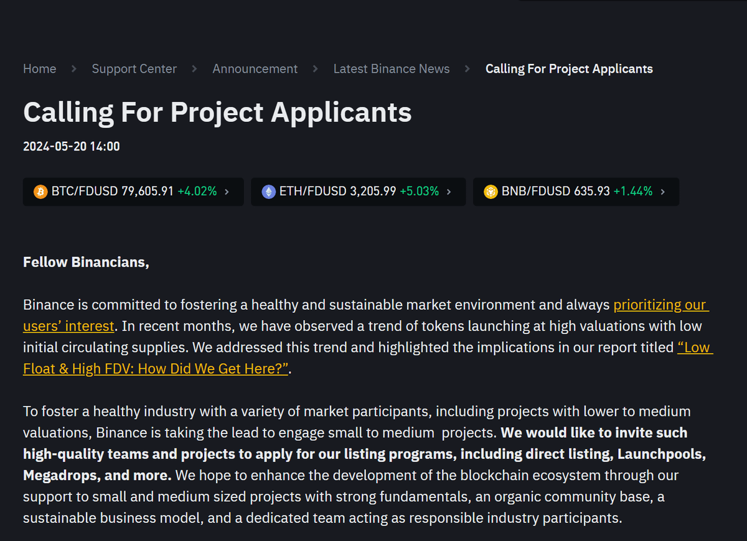Click the breadcrumb chevron after Support Center
Screen dimensions: 747x541
[x=195, y=69]
